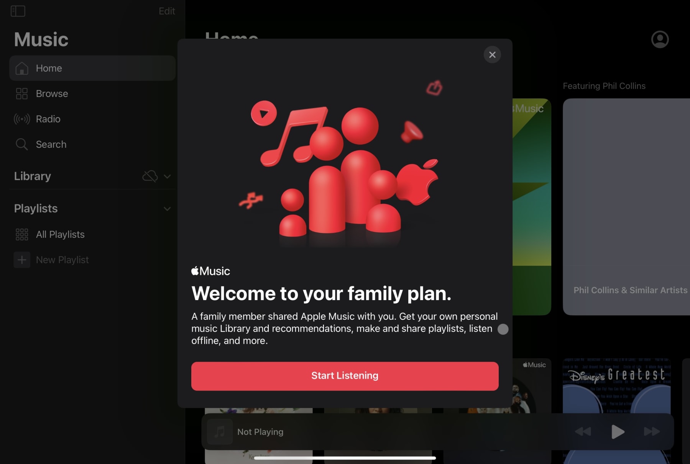This screenshot has width=690, height=464.
Task: Click the cloud-off Library icon
Action: tap(150, 176)
